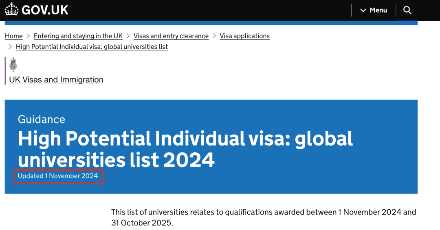Click the paragraph about qualifications awarded
This screenshot has height=230, width=440.
pyautogui.click(x=264, y=217)
